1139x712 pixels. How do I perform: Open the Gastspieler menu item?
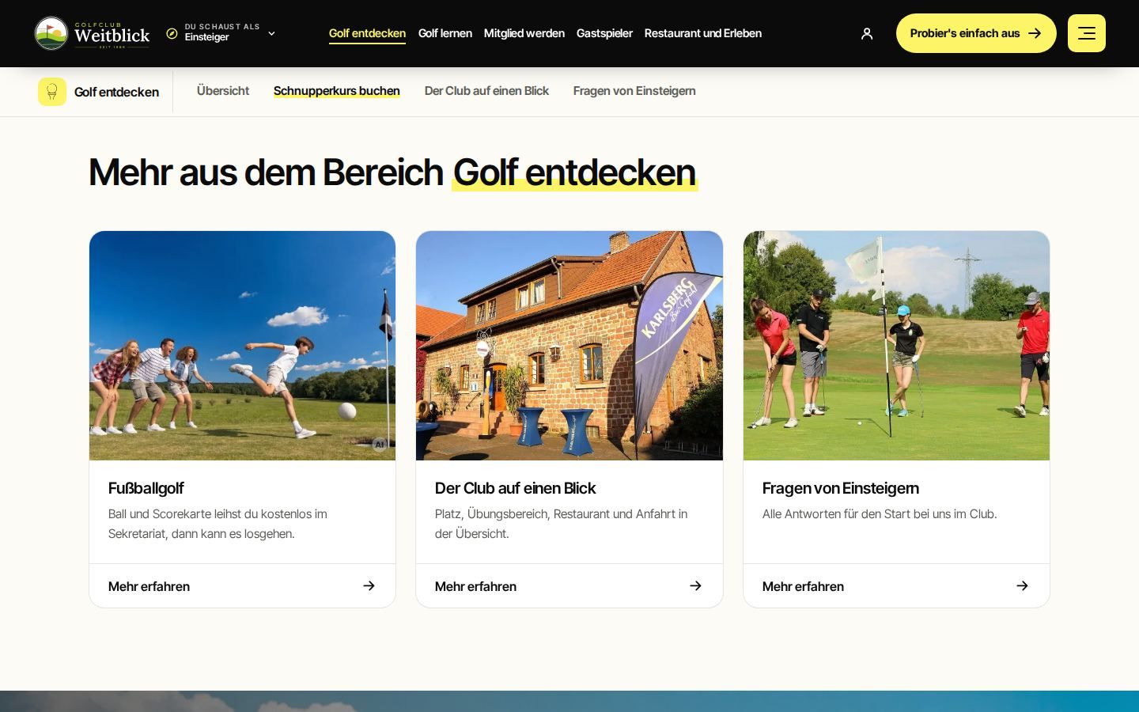click(x=604, y=33)
